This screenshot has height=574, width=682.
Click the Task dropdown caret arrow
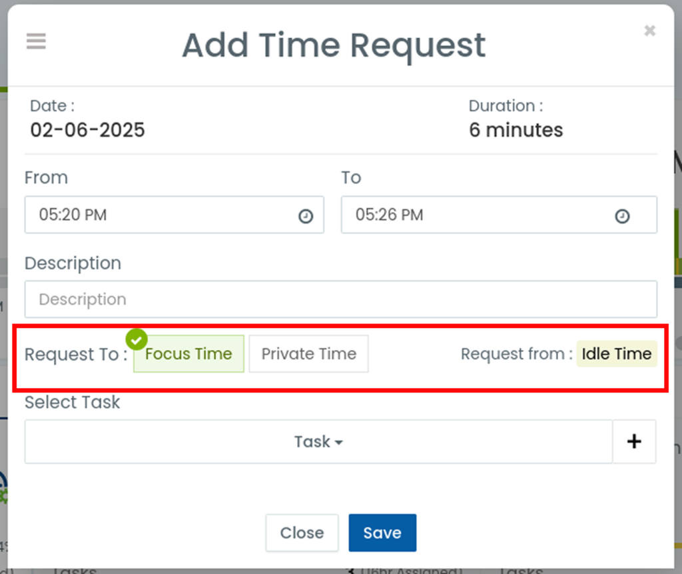[339, 443]
